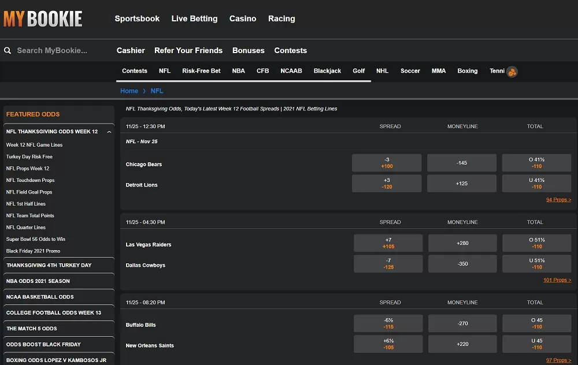Select the NHL tab
Viewport: 578px width, 365px height.
tap(382, 70)
